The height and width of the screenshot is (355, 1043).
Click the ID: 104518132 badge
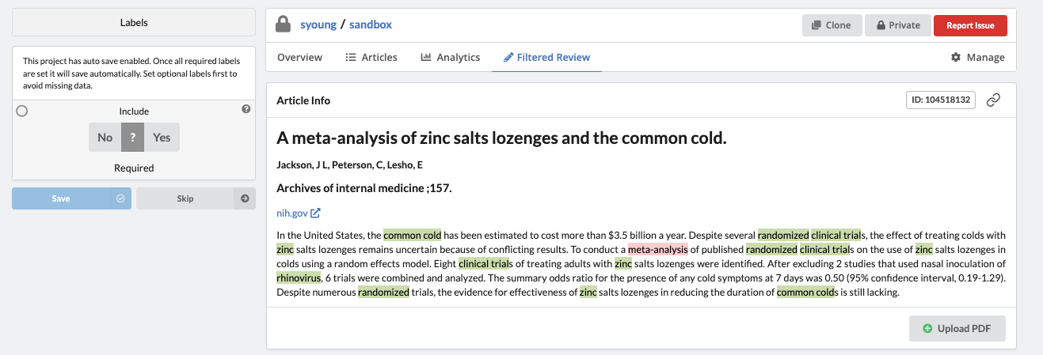(941, 100)
